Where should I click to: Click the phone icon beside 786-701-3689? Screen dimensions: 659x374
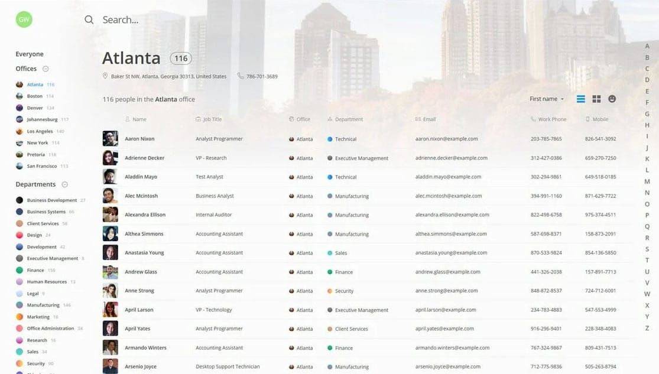[240, 76]
